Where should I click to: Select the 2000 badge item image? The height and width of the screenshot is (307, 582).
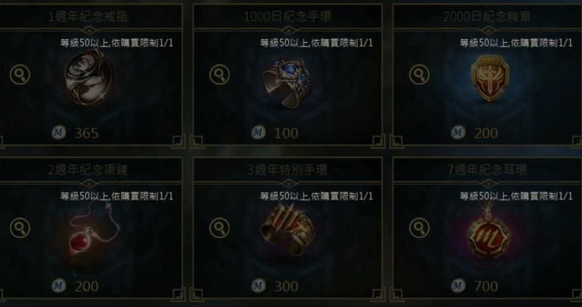[x=490, y=78]
